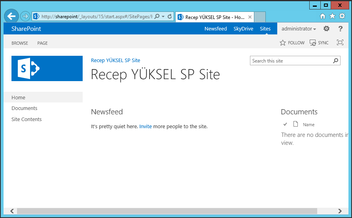352x218 pixels.
Task: Open SkyDrive from the suite bar
Action: (243, 29)
